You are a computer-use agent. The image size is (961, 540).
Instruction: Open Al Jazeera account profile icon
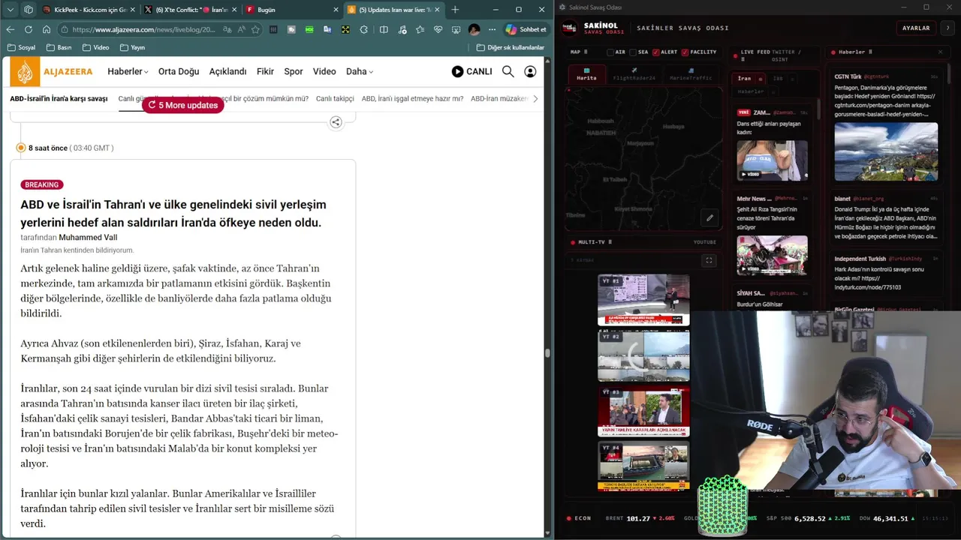[x=530, y=71]
